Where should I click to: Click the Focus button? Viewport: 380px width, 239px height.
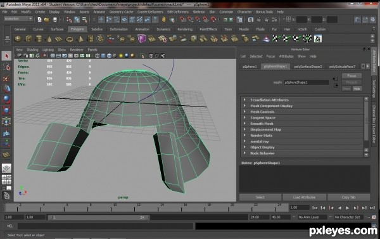click(351, 75)
